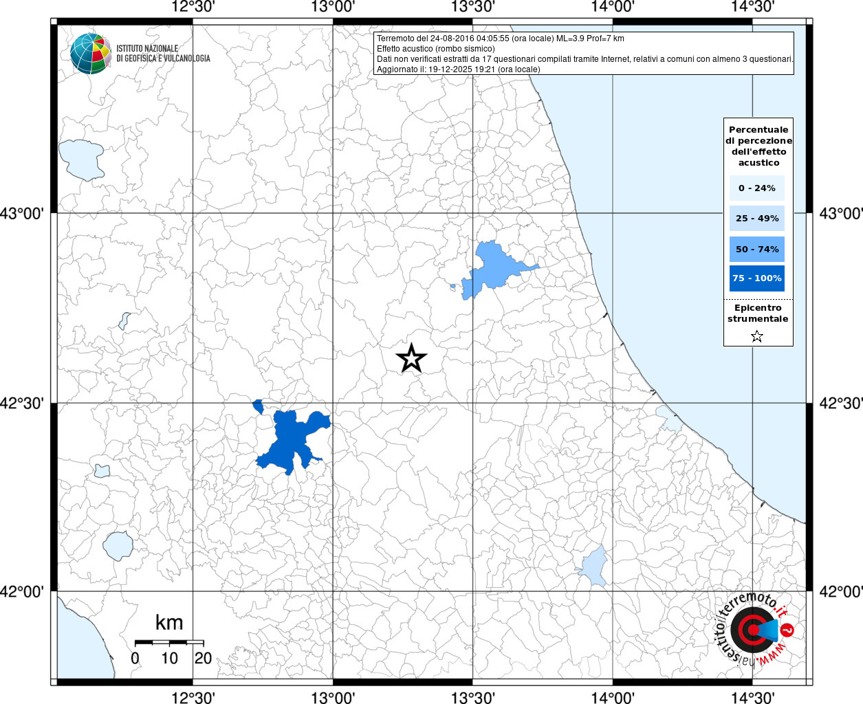The image size is (863, 704).
Task: Click the bottom 12°30' longitude label
Action: (x=193, y=697)
